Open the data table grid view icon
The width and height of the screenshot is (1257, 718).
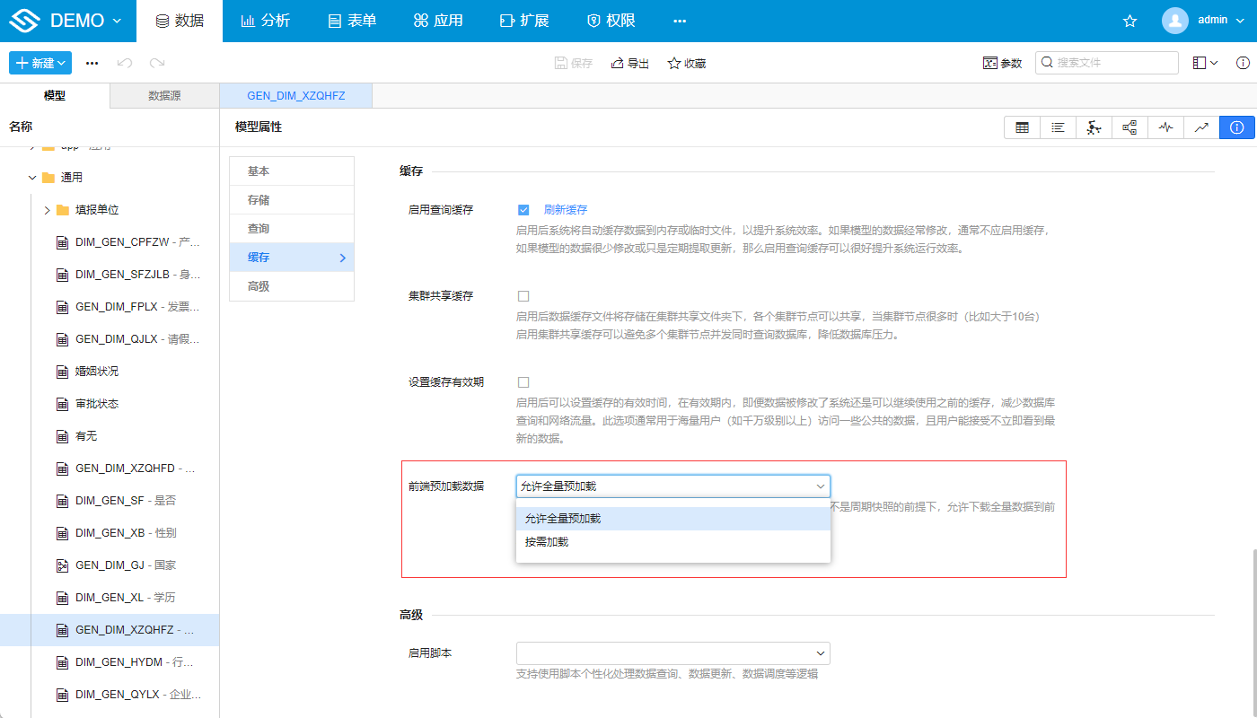tap(1022, 127)
